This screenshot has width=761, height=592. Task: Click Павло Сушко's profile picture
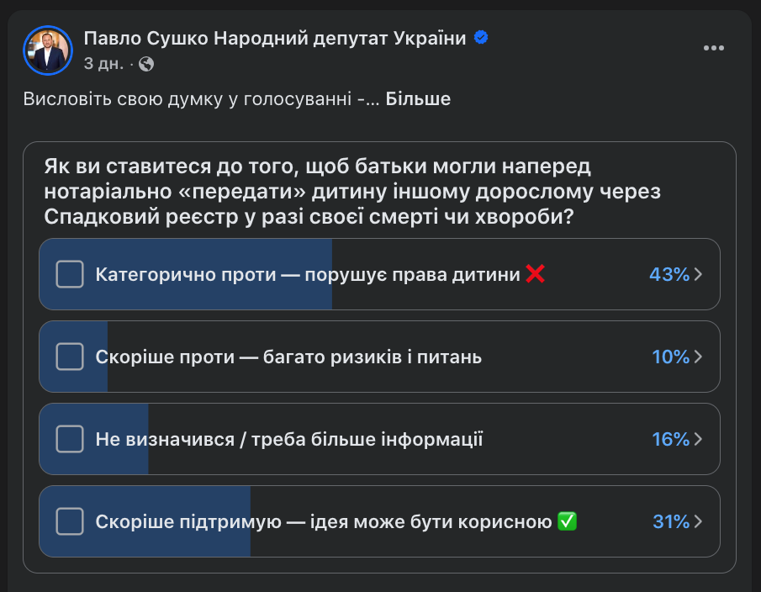click(48, 50)
